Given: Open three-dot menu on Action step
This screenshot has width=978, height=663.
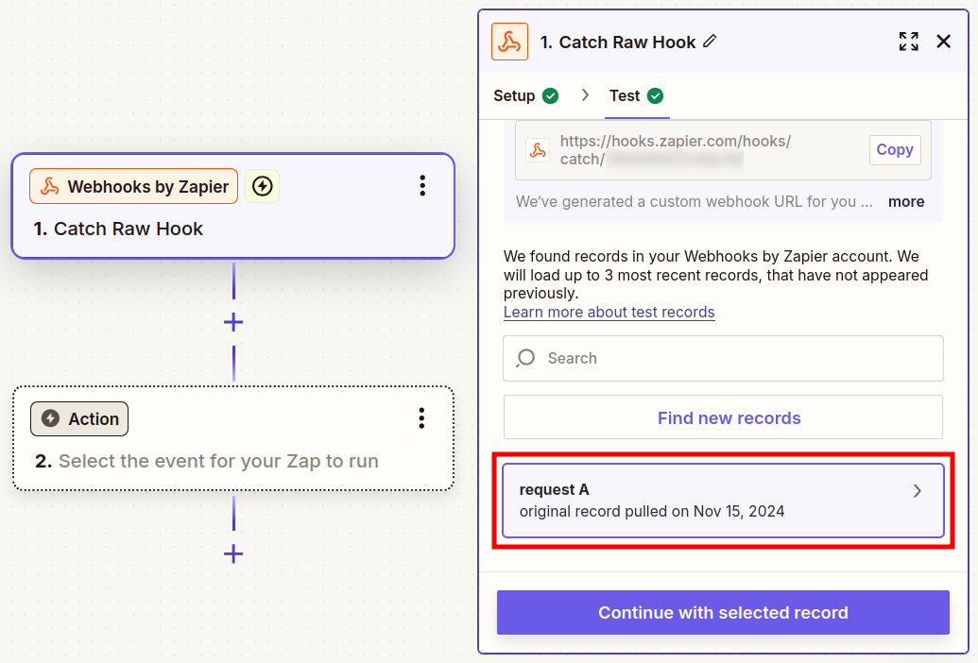Looking at the screenshot, I should tap(421, 418).
